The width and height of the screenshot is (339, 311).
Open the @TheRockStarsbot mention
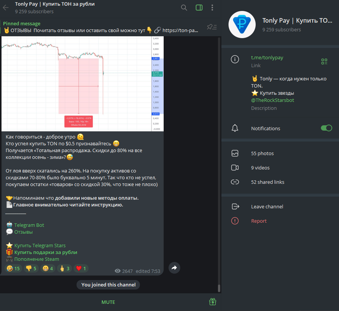(x=272, y=100)
